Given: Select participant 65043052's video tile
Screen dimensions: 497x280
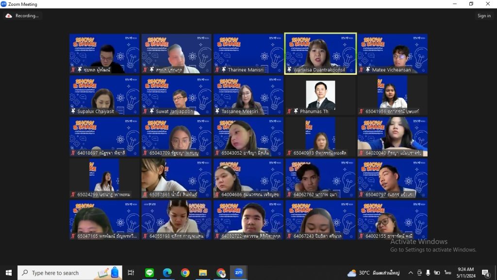Looking at the screenshot, I should [x=248, y=137].
